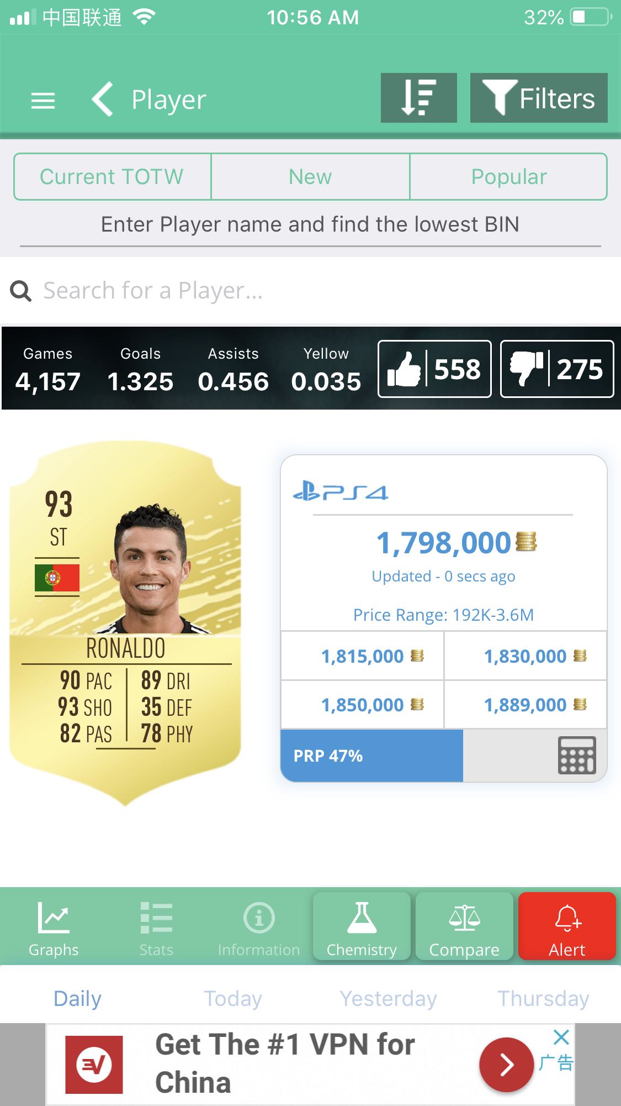Tap the Ronaldo player card
Viewport: 621px width, 1106px height.
pyautogui.click(x=125, y=623)
